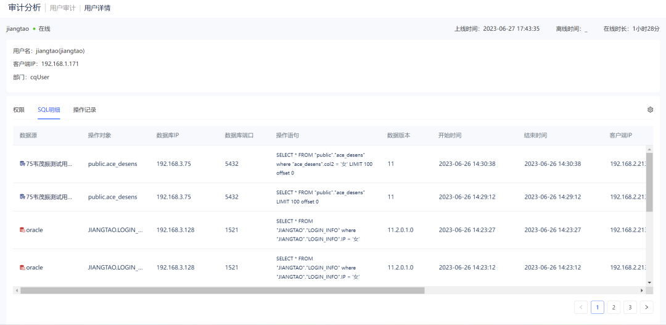This screenshot has width=666, height=325.
Task: Click the 用户名: jiangtao(jiangtao) line
Action: tap(49, 51)
